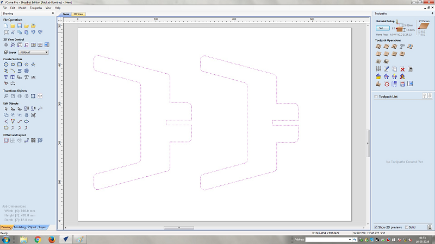Click the taskbar Address input field

coord(327,240)
